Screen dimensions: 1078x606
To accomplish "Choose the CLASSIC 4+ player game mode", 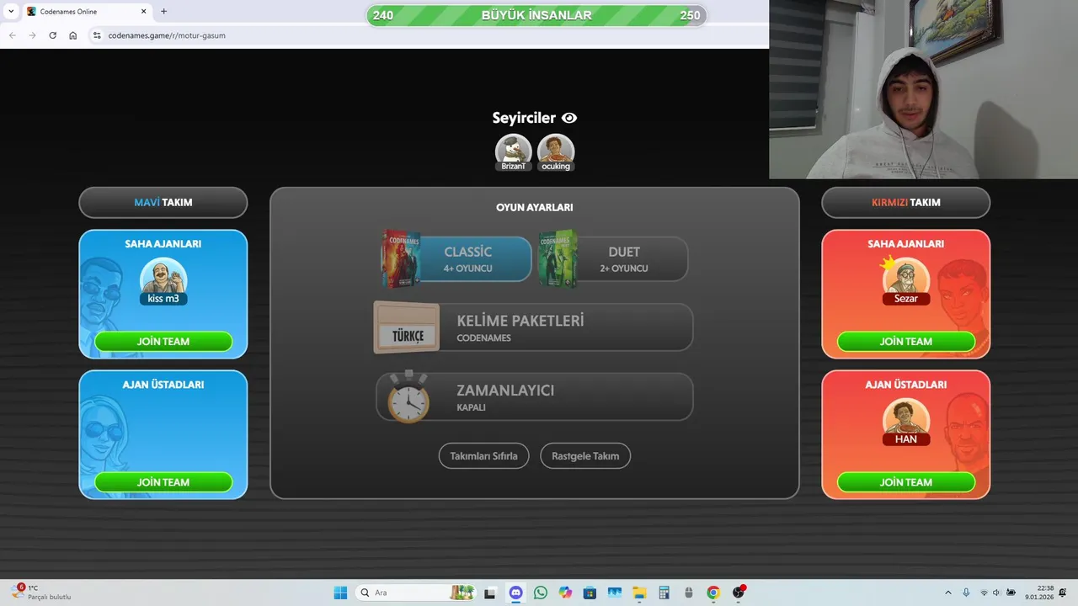I will [457, 258].
